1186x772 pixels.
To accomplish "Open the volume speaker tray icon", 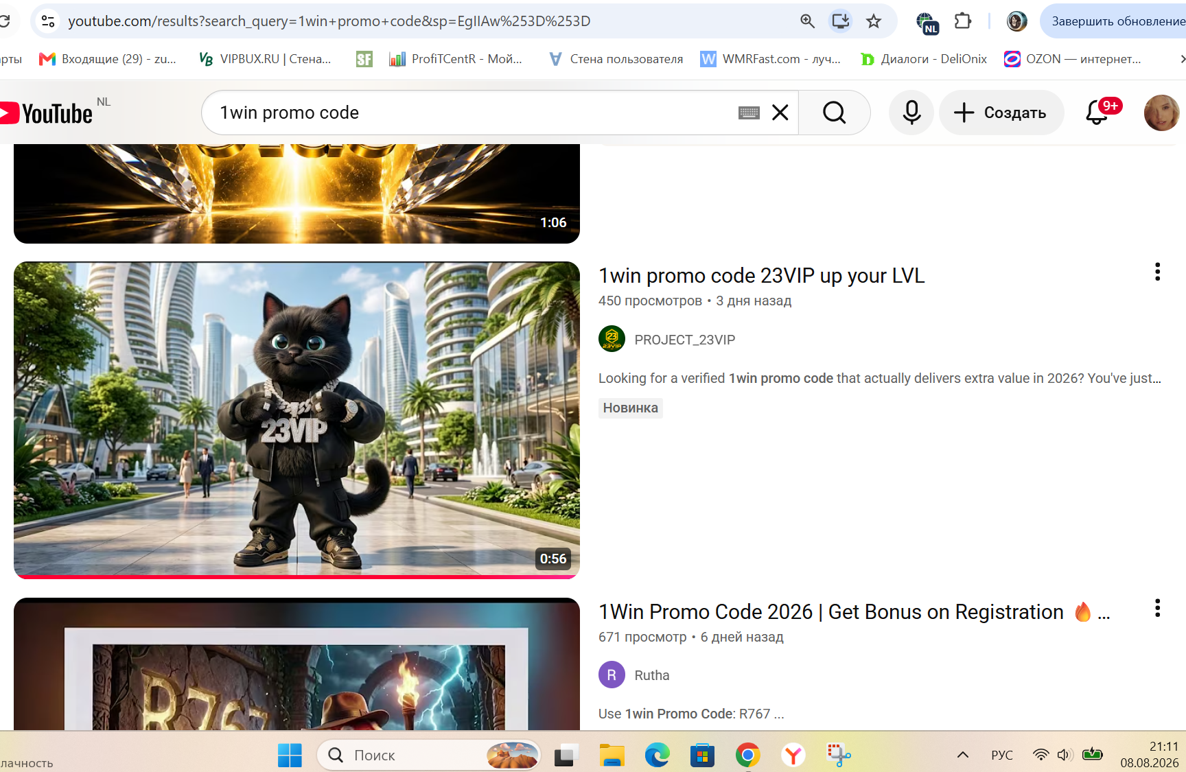I will (1065, 756).
